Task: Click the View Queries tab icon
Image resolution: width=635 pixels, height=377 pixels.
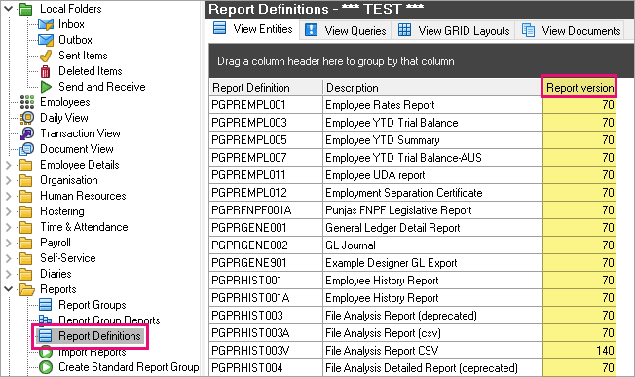Action: (x=311, y=30)
